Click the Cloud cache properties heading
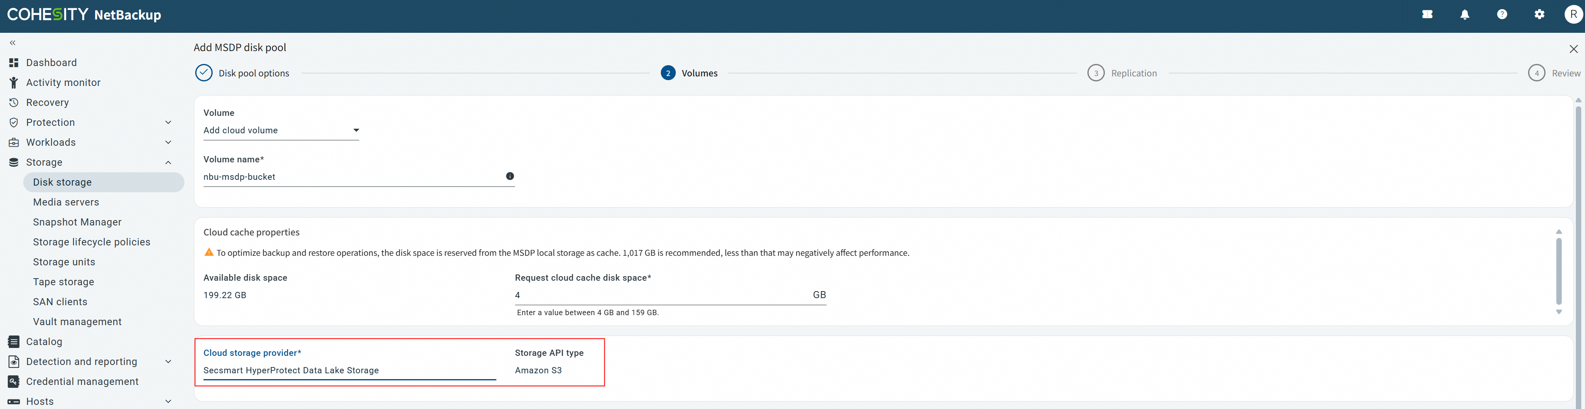 252,233
